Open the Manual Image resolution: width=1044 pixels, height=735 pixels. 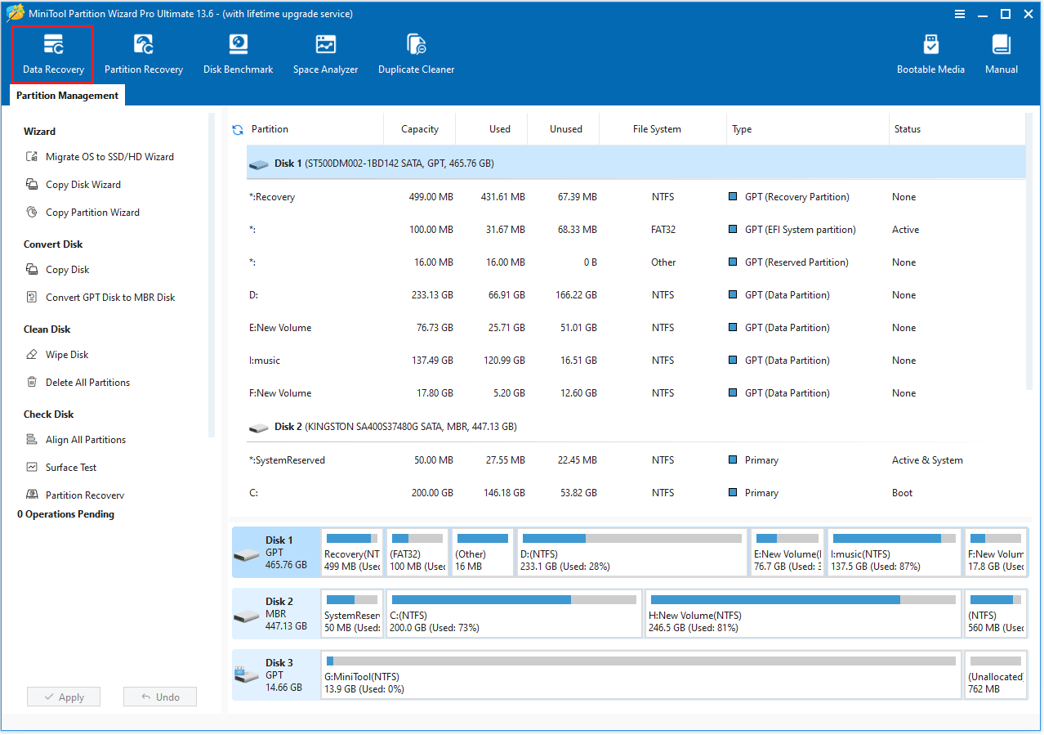click(x=1001, y=55)
